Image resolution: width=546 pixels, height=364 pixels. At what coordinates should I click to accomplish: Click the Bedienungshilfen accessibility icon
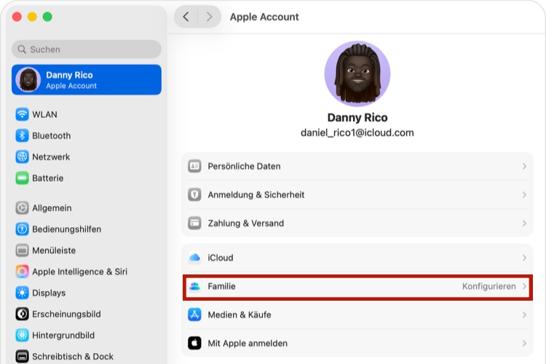tap(22, 229)
